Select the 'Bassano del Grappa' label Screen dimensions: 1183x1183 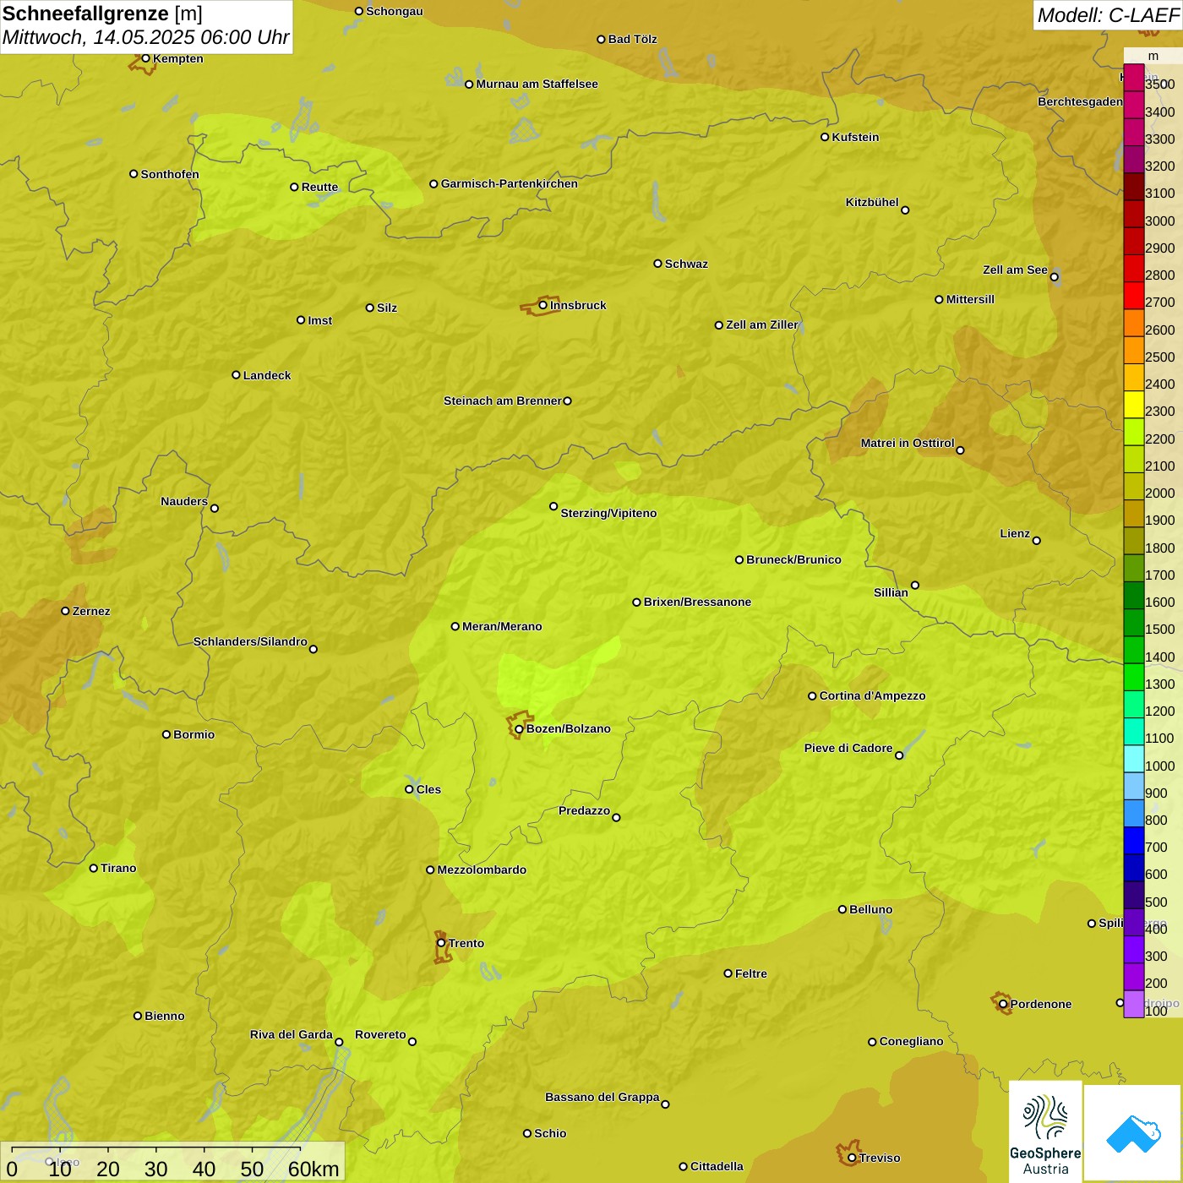(x=602, y=1097)
